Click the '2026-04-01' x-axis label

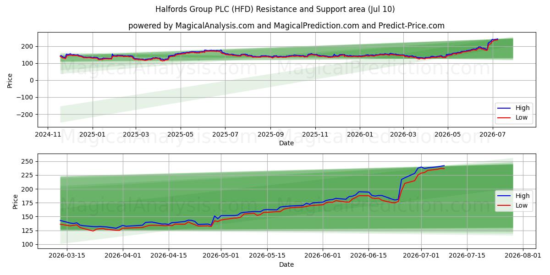click(123, 257)
